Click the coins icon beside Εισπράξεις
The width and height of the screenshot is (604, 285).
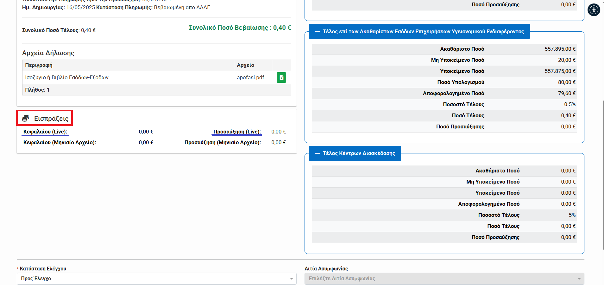pyautogui.click(x=26, y=119)
